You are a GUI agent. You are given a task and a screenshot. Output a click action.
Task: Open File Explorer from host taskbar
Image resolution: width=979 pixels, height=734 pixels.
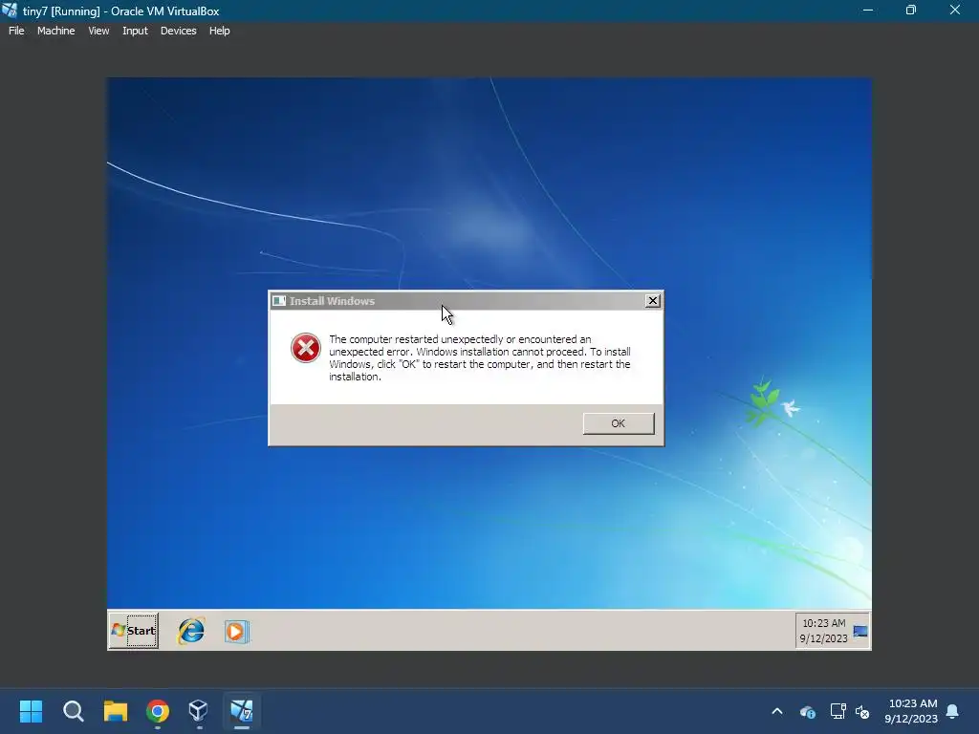116,711
